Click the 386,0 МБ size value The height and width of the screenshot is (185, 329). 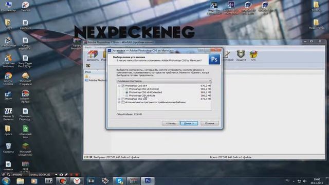tap(206, 96)
